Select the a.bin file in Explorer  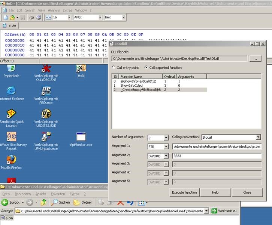tap(7, 218)
